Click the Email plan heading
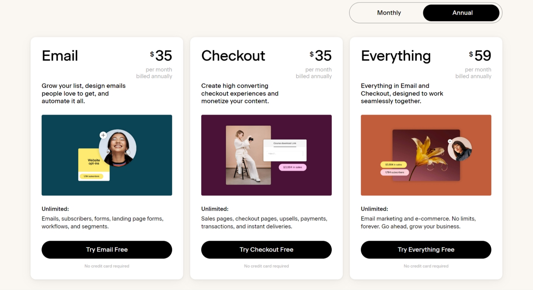This screenshot has width=533, height=290. coord(60,56)
